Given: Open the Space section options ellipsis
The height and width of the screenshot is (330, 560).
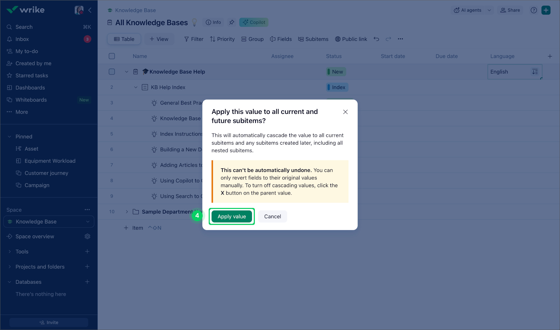Looking at the screenshot, I should click(x=87, y=210).
